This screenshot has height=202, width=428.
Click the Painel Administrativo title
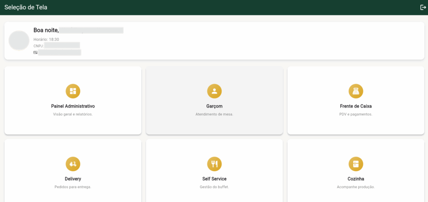(x=73, y=106)
